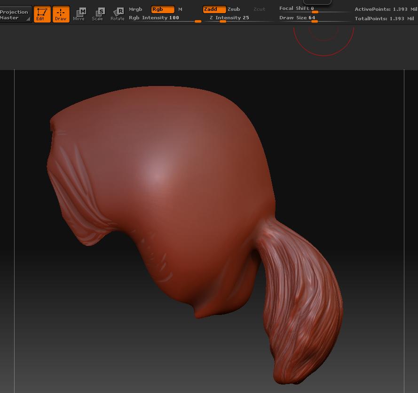Select the Master menu item
Viewport: 418px width, 393px height.
click(x=10, y=17)
